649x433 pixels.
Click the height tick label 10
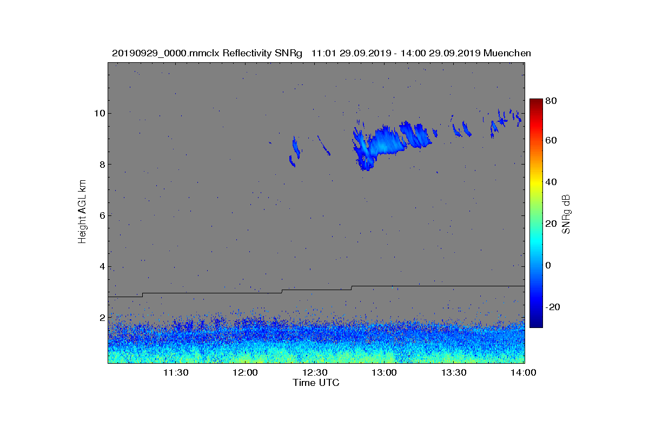99,113
